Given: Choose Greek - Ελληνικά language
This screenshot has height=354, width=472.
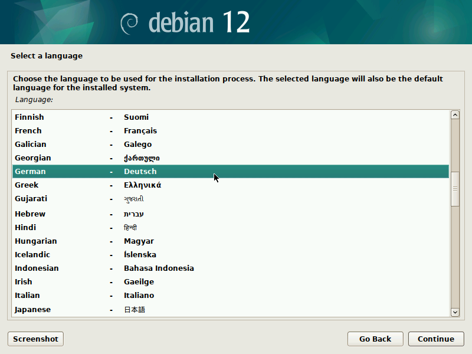Looking at the screenshot, I should tap(231, 185).
